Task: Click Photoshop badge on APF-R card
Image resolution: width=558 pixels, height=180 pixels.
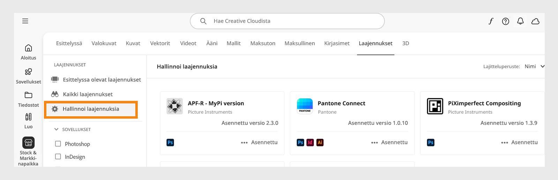Action: pyautogui.click(x=170, y=142)
